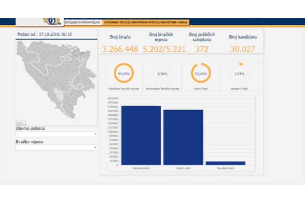Image resolution: width=305 pixels, height=203 pixels.
Task: Click the Važeći listići bar in chart
Action: 183,137
